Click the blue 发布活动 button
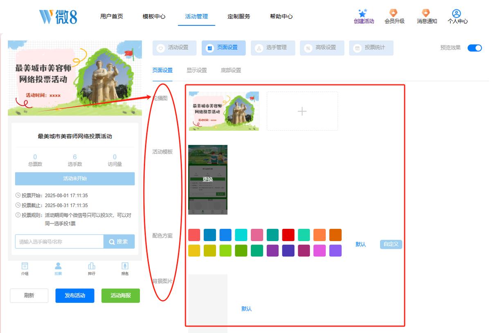This screenshot has height=333, width=491. (x=75, y=295)
